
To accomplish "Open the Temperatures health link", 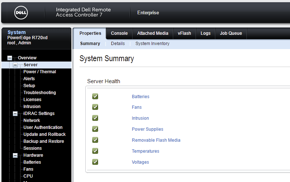I will click(x=145, y=151).
